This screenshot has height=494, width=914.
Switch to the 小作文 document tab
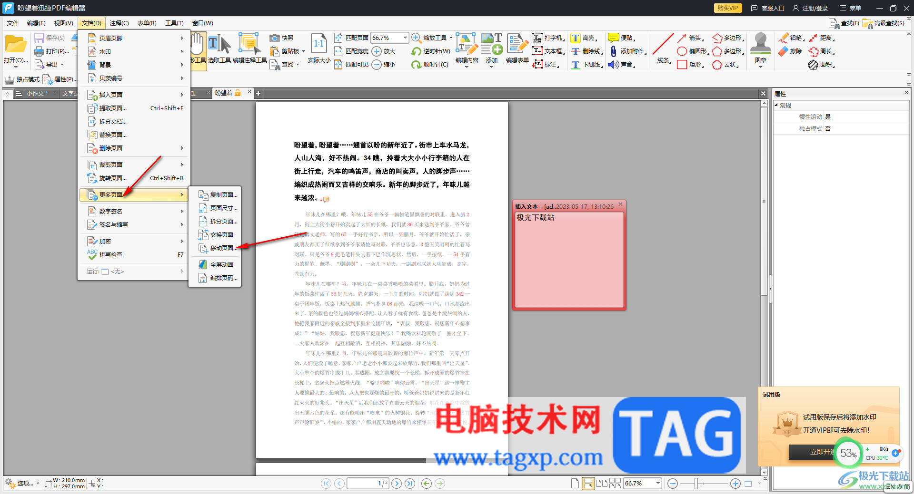pyautogui.click(x=37, y=93)
